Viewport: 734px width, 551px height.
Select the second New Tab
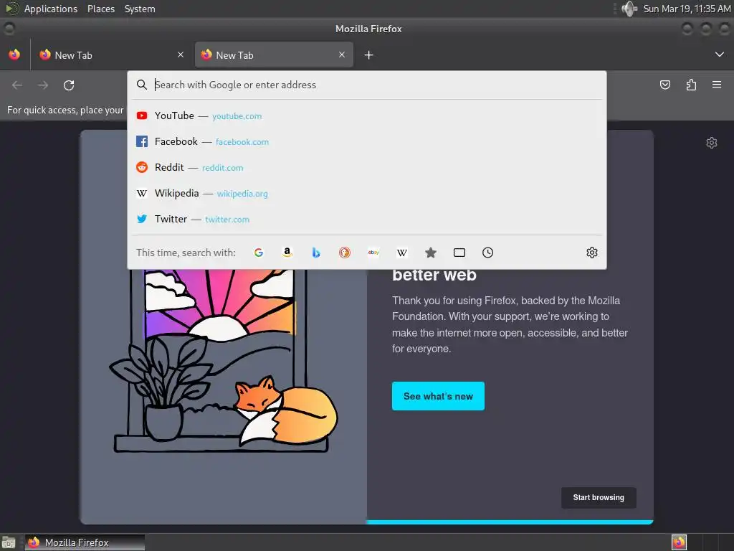click(274, 55)
